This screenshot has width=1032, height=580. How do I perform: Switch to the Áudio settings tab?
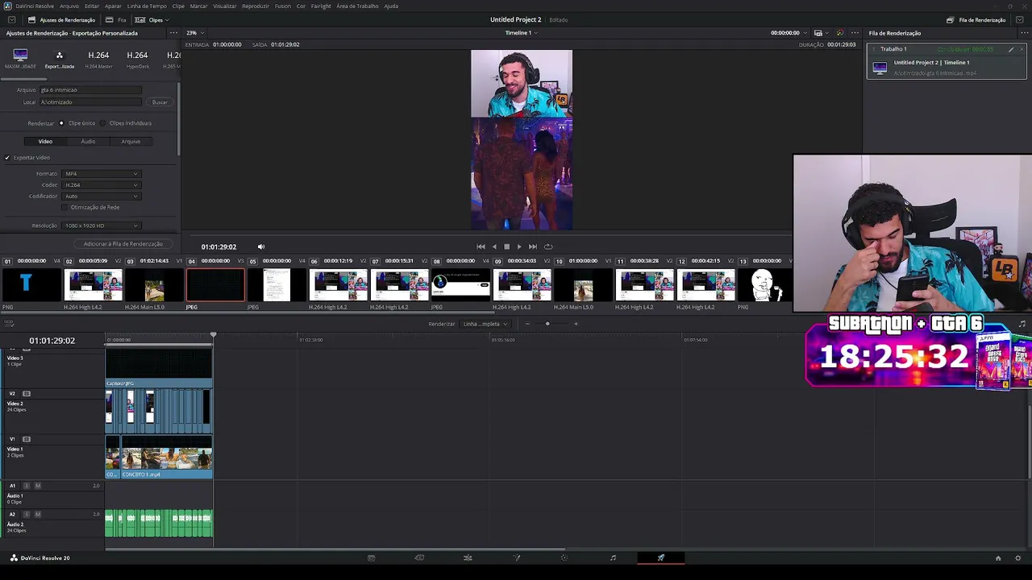click(x=88, y=142)
